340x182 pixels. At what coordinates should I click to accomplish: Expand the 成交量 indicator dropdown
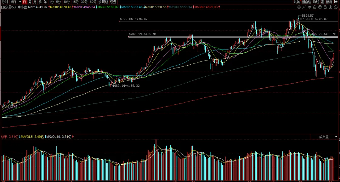pos(336,137)
